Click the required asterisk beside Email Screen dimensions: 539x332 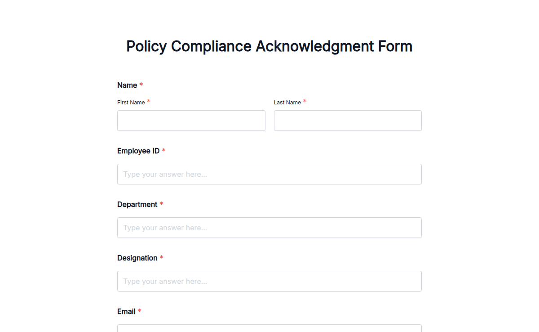click(x=139, y=310)
